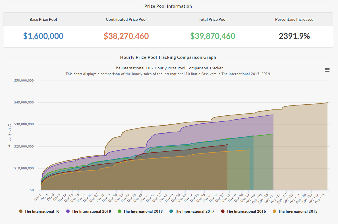Viewport: 338px width, 224px height.
Task: Click the end point of The International 2019 line
Action: (273, 115)
